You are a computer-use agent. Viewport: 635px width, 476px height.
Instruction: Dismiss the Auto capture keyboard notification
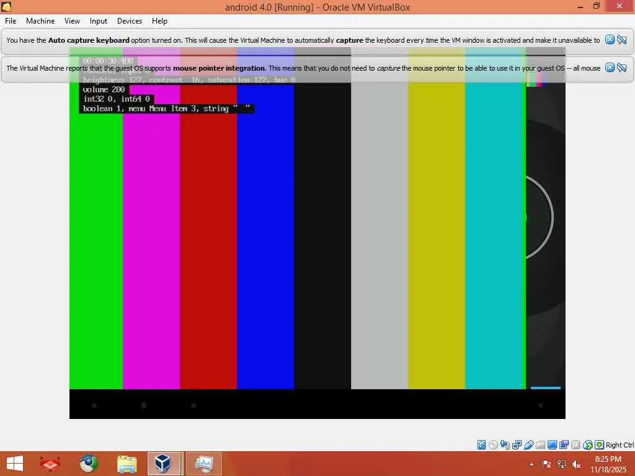point(610,40)
